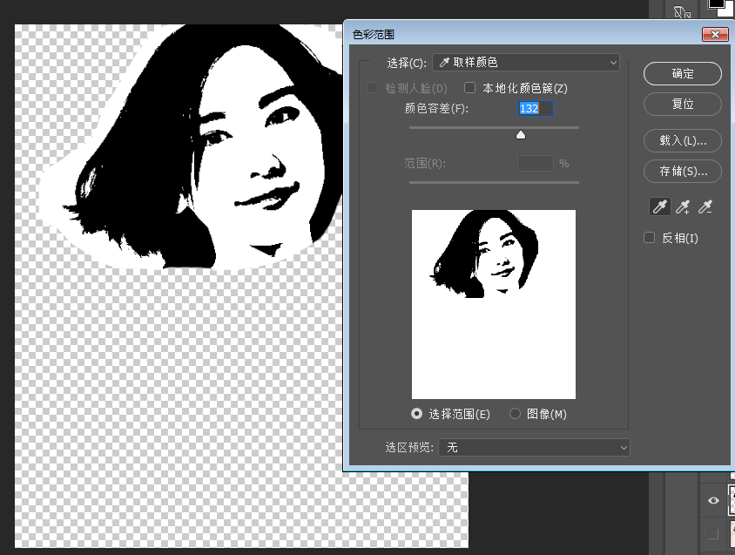Select the 选择范围 radio button

pyautogui.click(x=416, y=414)
